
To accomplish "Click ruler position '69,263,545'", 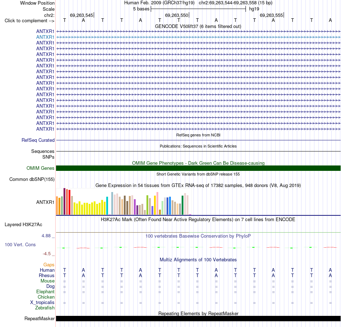I will 81,15.
